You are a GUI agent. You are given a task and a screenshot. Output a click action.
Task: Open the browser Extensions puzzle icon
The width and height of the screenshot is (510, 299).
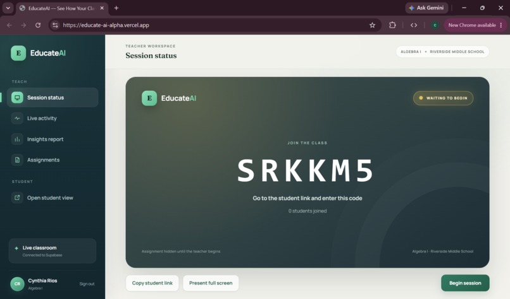point(392,25)
